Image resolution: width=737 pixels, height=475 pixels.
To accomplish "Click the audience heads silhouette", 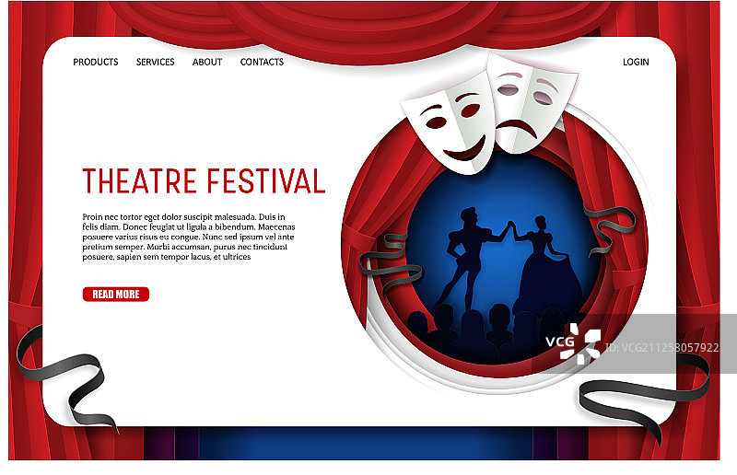I will pyautogui.click(x=494, y=329).
